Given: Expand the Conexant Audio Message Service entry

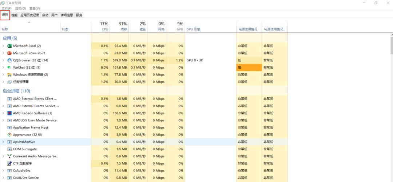Looking at the screenshot, I should [x=3, y=156].
